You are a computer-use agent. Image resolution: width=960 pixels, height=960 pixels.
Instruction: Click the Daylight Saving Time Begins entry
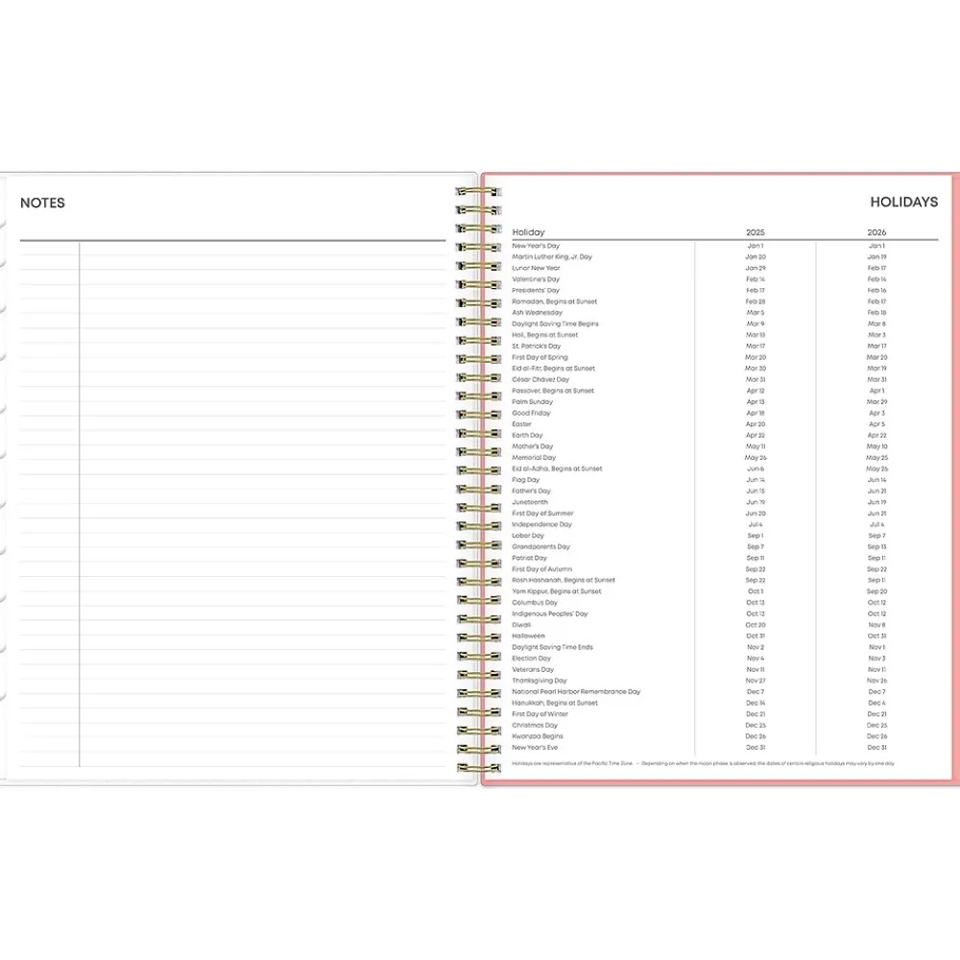(x=555, y=324)
